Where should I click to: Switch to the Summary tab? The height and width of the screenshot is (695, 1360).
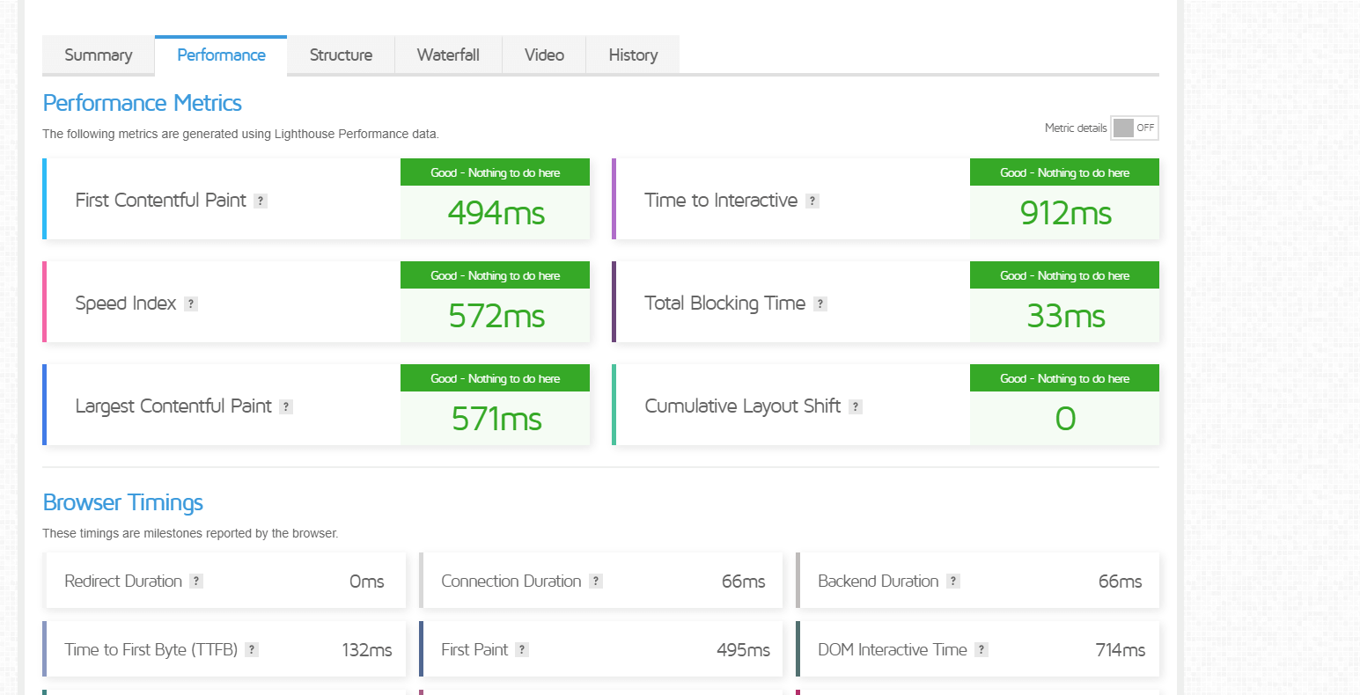pos(99,55)
